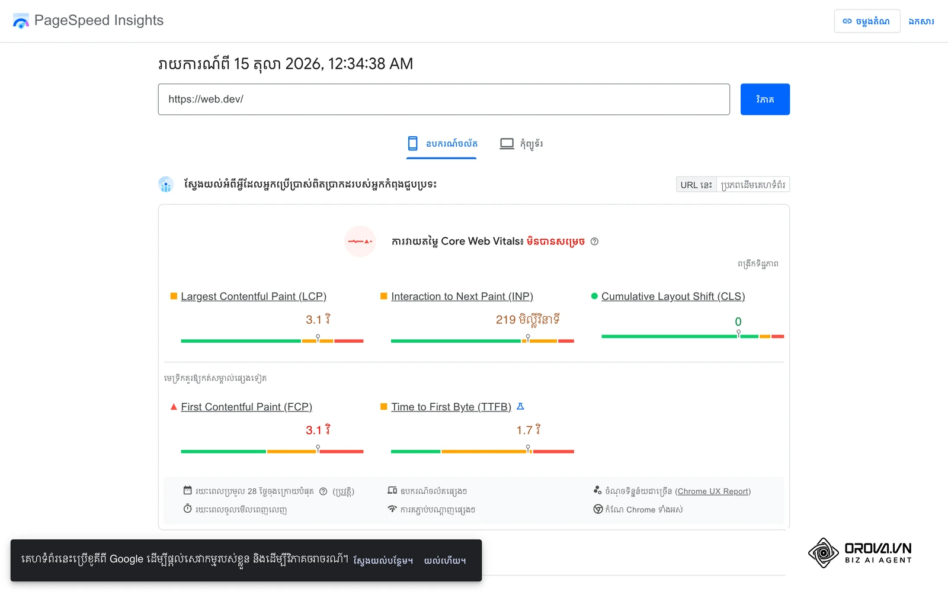
Task: Click the CLS distribution bar
Action: tap(693, 336)
